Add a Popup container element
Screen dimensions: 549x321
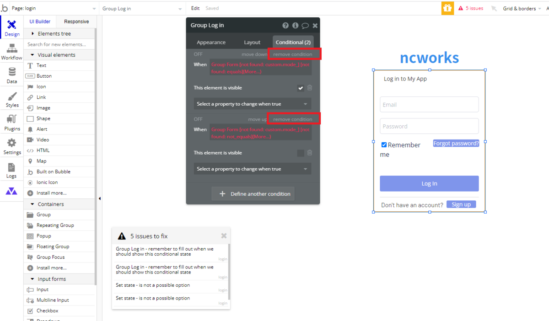coord(59,236)
